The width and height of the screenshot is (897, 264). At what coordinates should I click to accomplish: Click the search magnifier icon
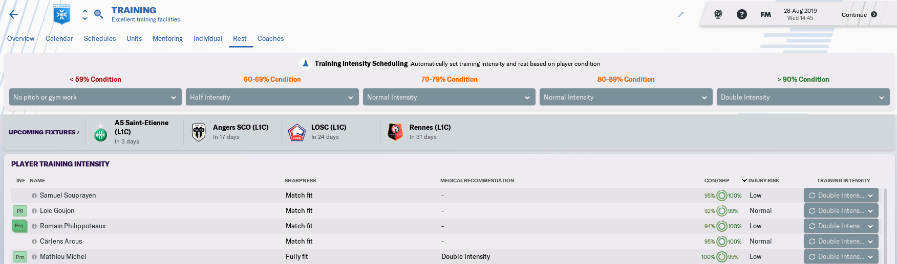(98, 14)
